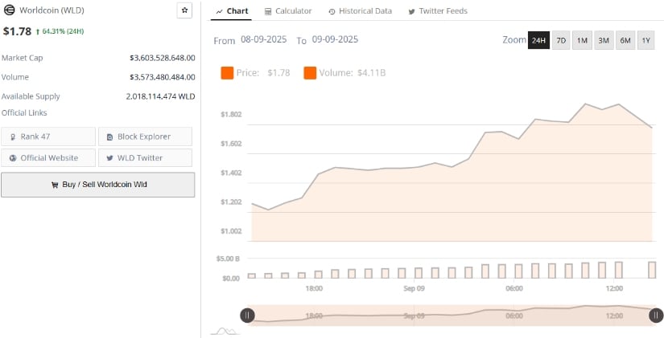Screen dimensions: 664x338
Task: Click the calculator icon in the Calculator tab
Action: [x=268, y=12]
